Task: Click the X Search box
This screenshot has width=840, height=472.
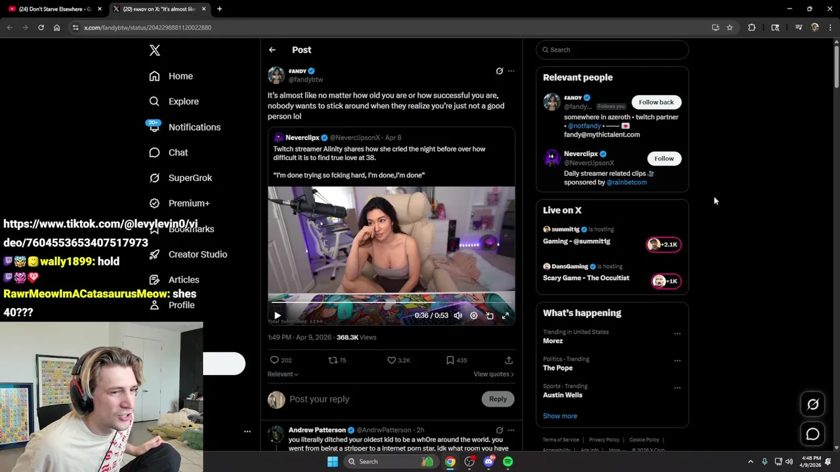Action: click(612, 50)
